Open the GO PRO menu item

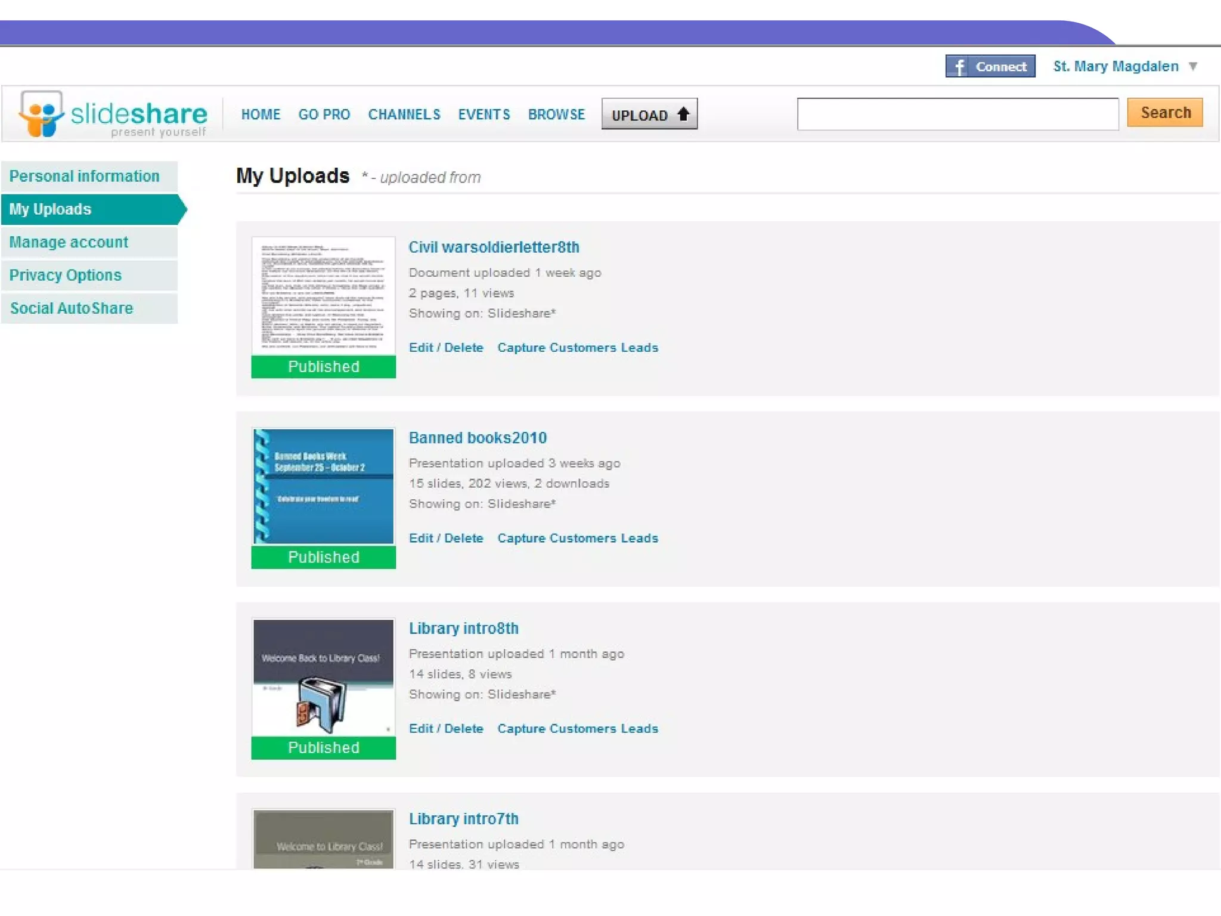[x=324, y=114]
